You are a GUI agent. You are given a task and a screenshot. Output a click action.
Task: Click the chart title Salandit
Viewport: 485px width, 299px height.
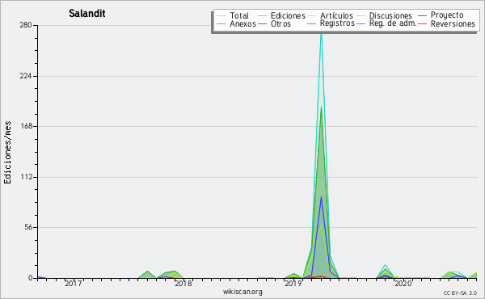87,14
